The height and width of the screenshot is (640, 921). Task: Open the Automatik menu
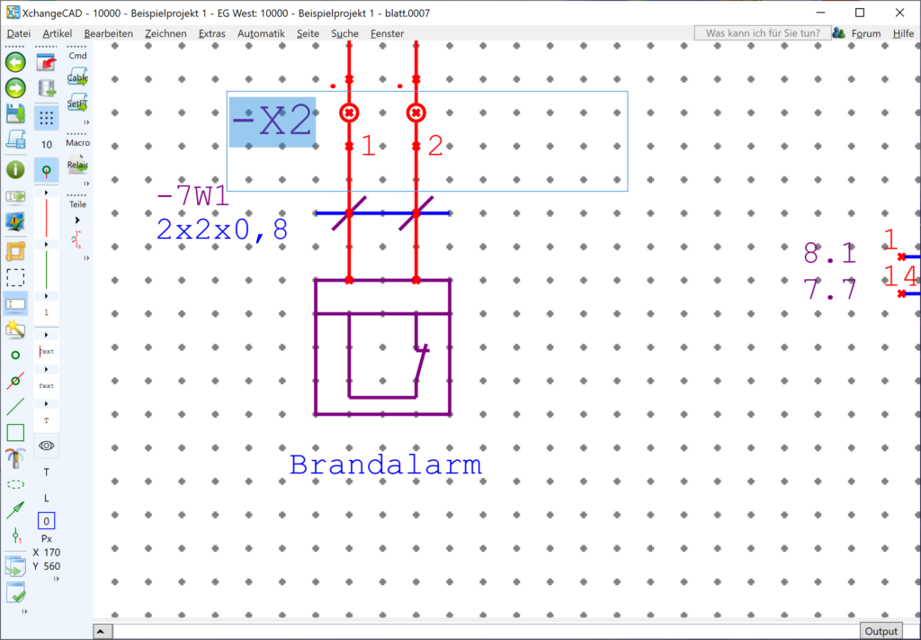coord(261,33)
